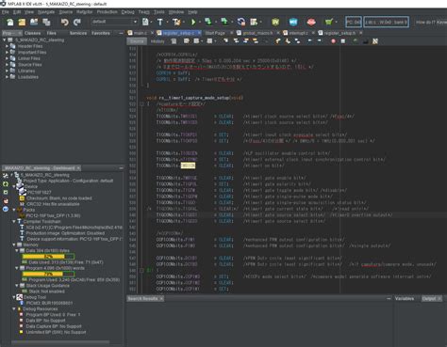Open the global_macro.h editor tab
The image size is (447, 347).
(x=257, y=33)
